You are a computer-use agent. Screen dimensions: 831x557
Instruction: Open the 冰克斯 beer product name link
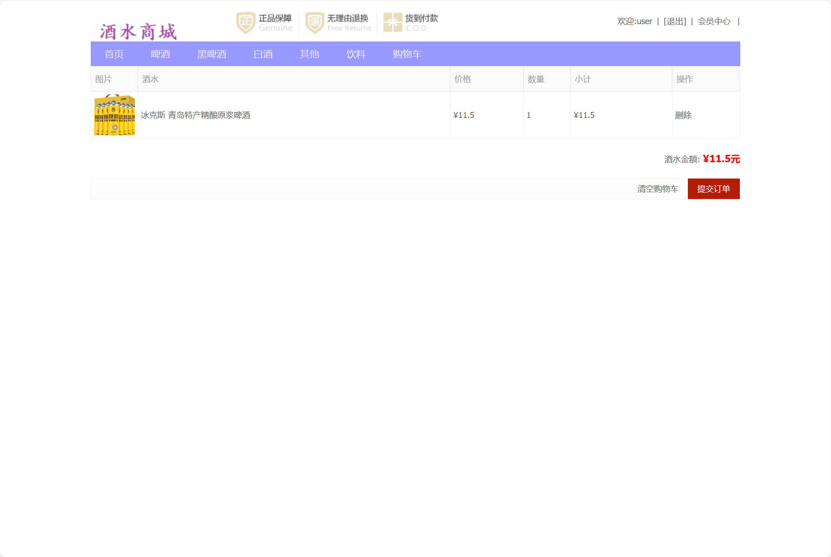tap(196, 115)
